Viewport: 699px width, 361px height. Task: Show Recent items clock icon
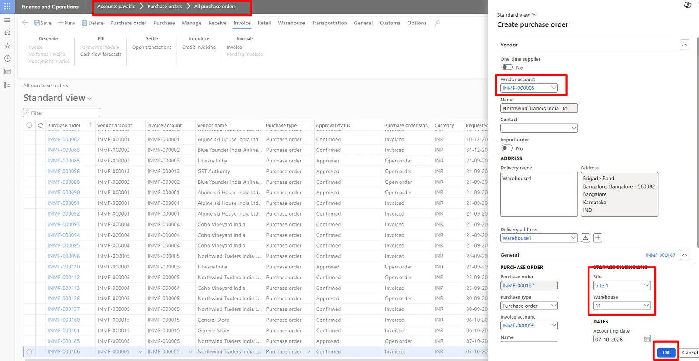pyautogui.click(x=7, y=58)
